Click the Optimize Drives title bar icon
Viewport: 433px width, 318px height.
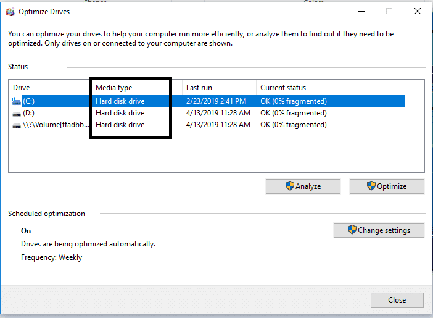click(x=10, y=12)
